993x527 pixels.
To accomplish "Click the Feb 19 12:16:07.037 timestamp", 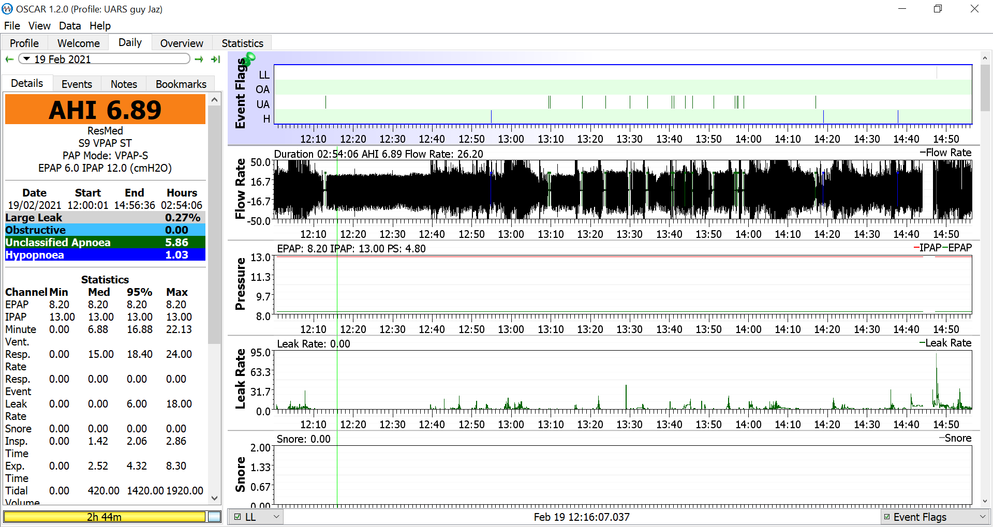I will 582,517.
